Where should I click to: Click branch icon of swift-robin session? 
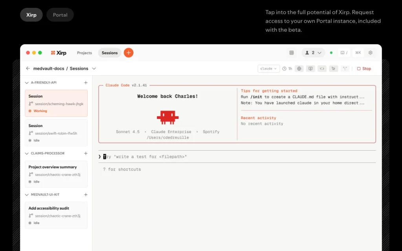tap(31, 133)
